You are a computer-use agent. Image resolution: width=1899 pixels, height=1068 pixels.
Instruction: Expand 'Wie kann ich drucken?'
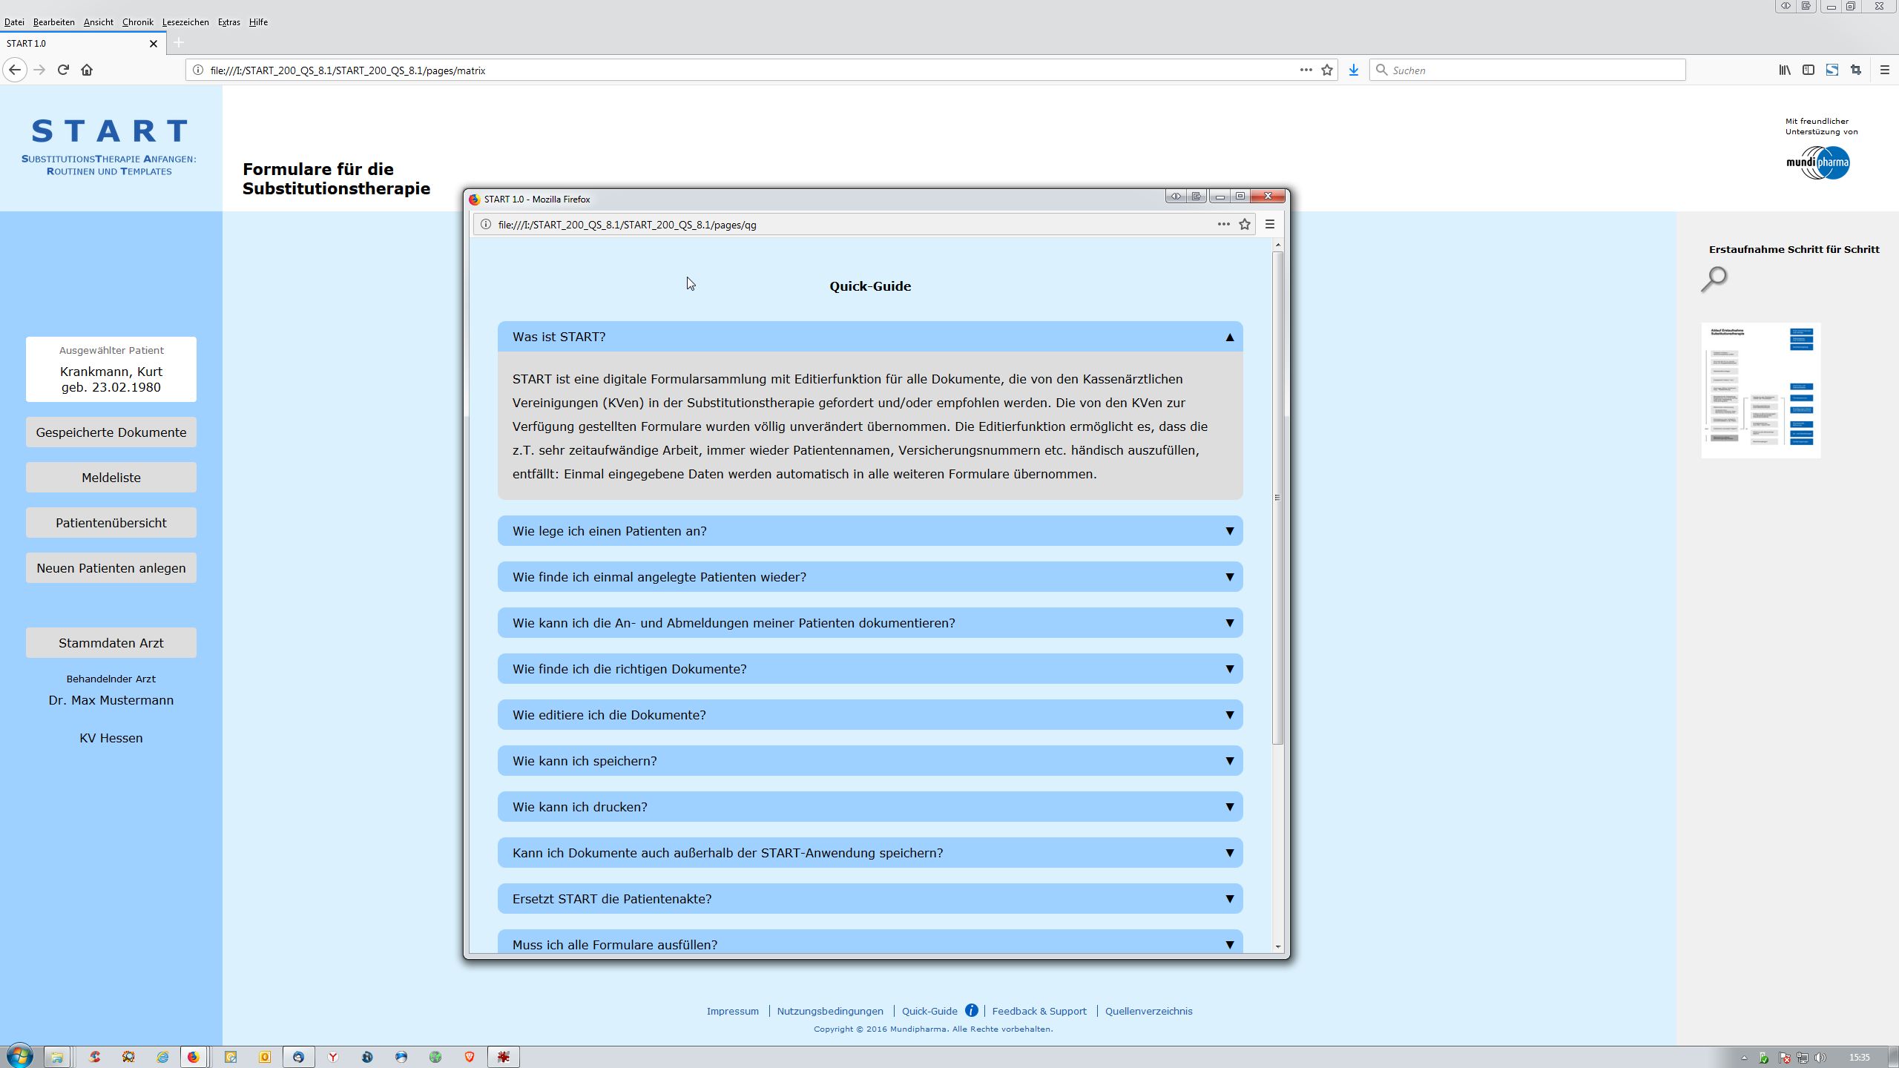click(x=870, y=807)
